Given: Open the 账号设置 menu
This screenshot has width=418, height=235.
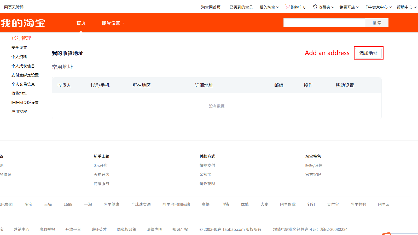Looking at the screenshot, I should [x=113, y=23].
